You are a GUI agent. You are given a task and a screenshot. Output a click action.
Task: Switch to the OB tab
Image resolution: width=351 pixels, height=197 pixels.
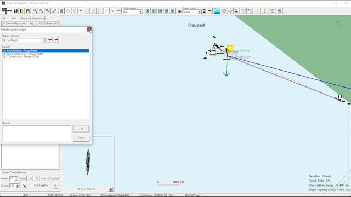pyautogui.click(x=4, y=18)
